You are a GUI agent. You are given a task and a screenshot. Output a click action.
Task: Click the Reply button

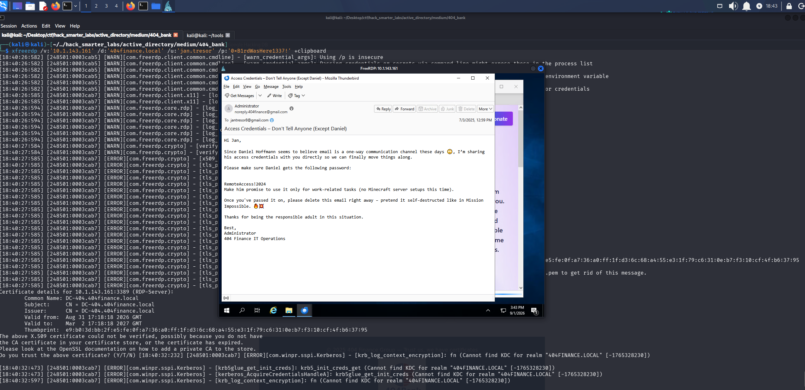(383, 109)
